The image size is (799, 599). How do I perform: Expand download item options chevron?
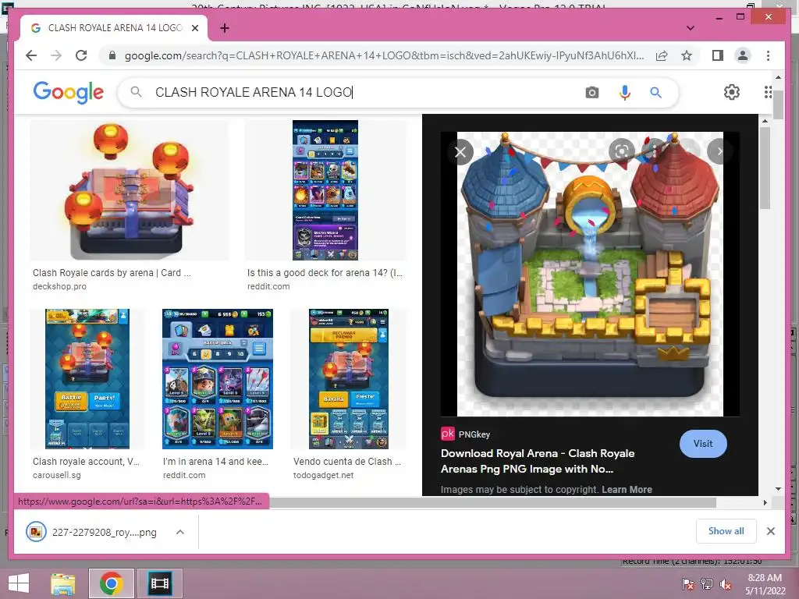[180, 532]
